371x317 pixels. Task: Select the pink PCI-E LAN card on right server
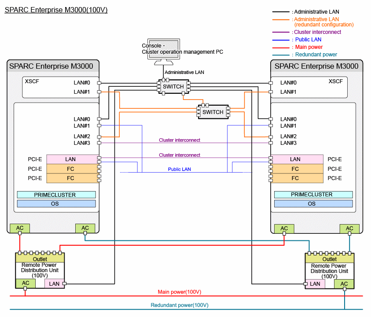297,159
